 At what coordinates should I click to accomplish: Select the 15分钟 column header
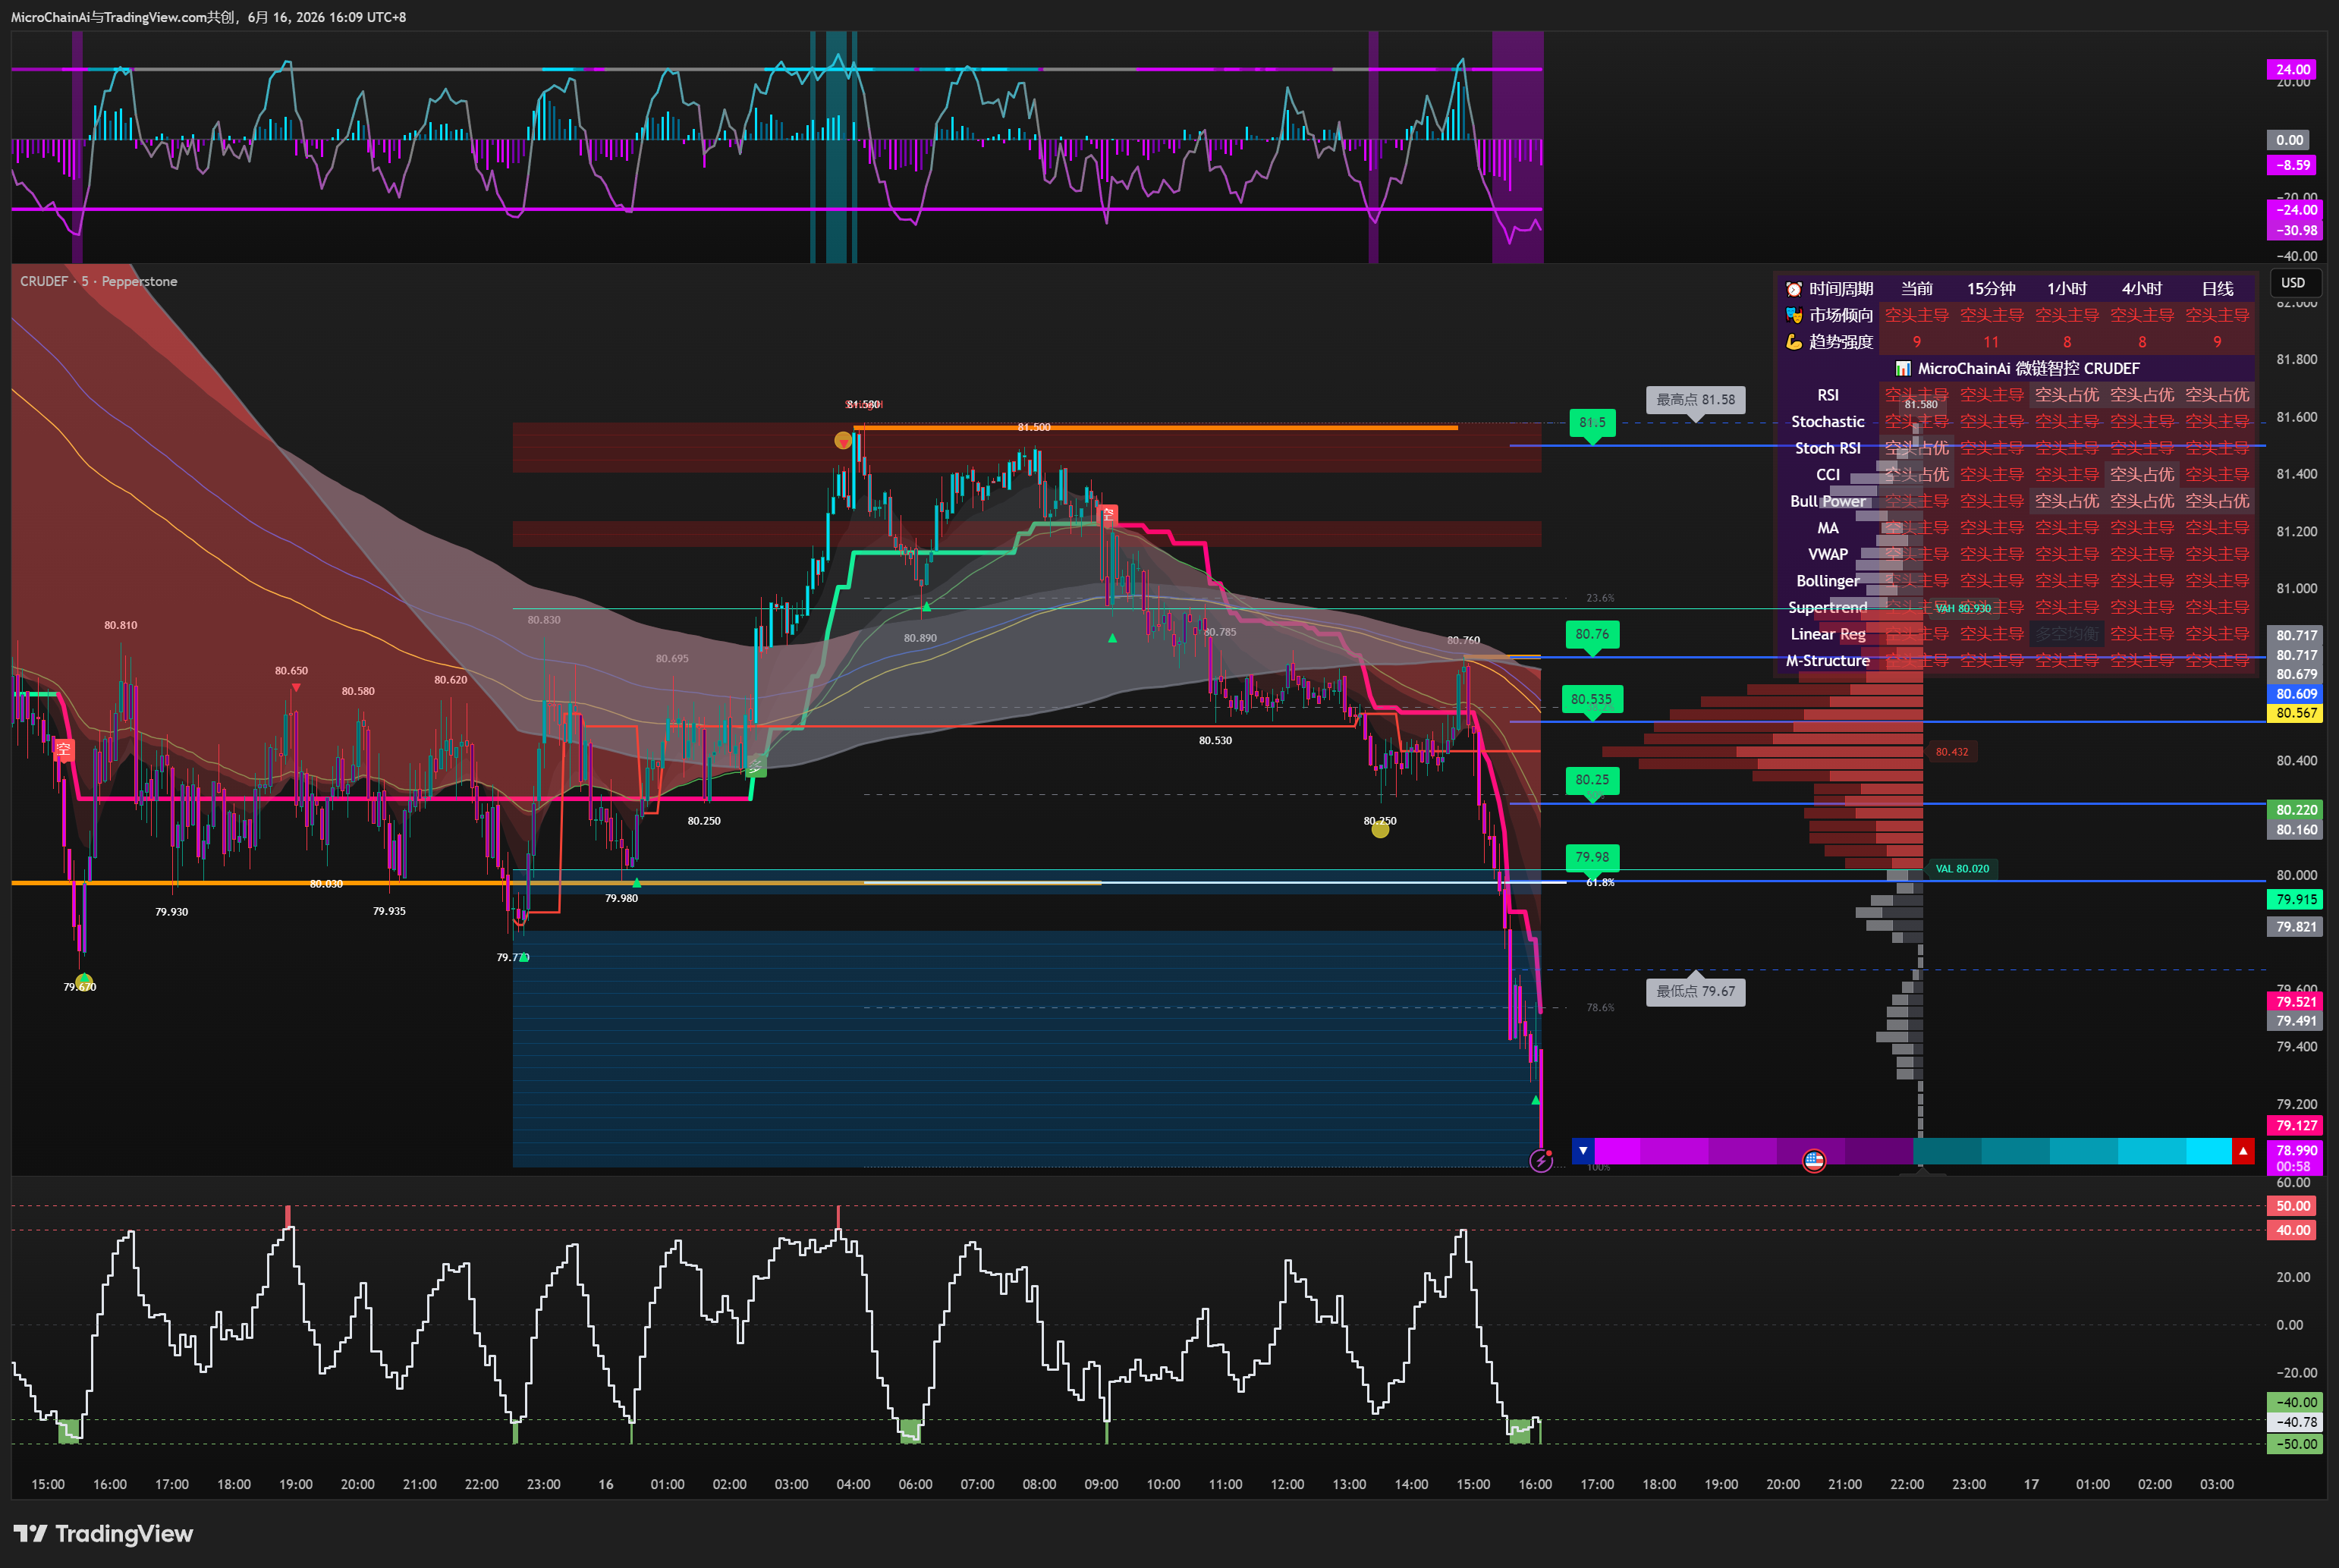tap(1991, 289)
